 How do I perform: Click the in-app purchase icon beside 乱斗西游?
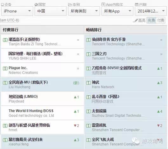(x=88, y=97)
